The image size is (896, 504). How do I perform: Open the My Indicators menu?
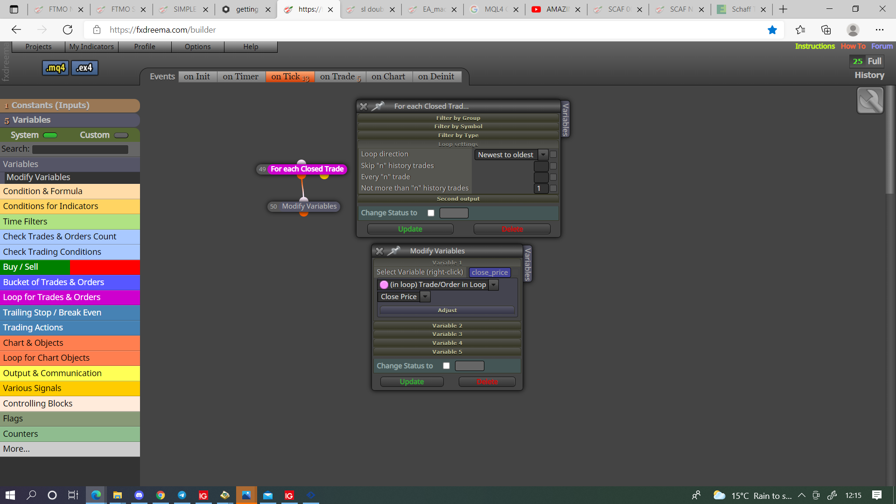[x=91, y=47]
